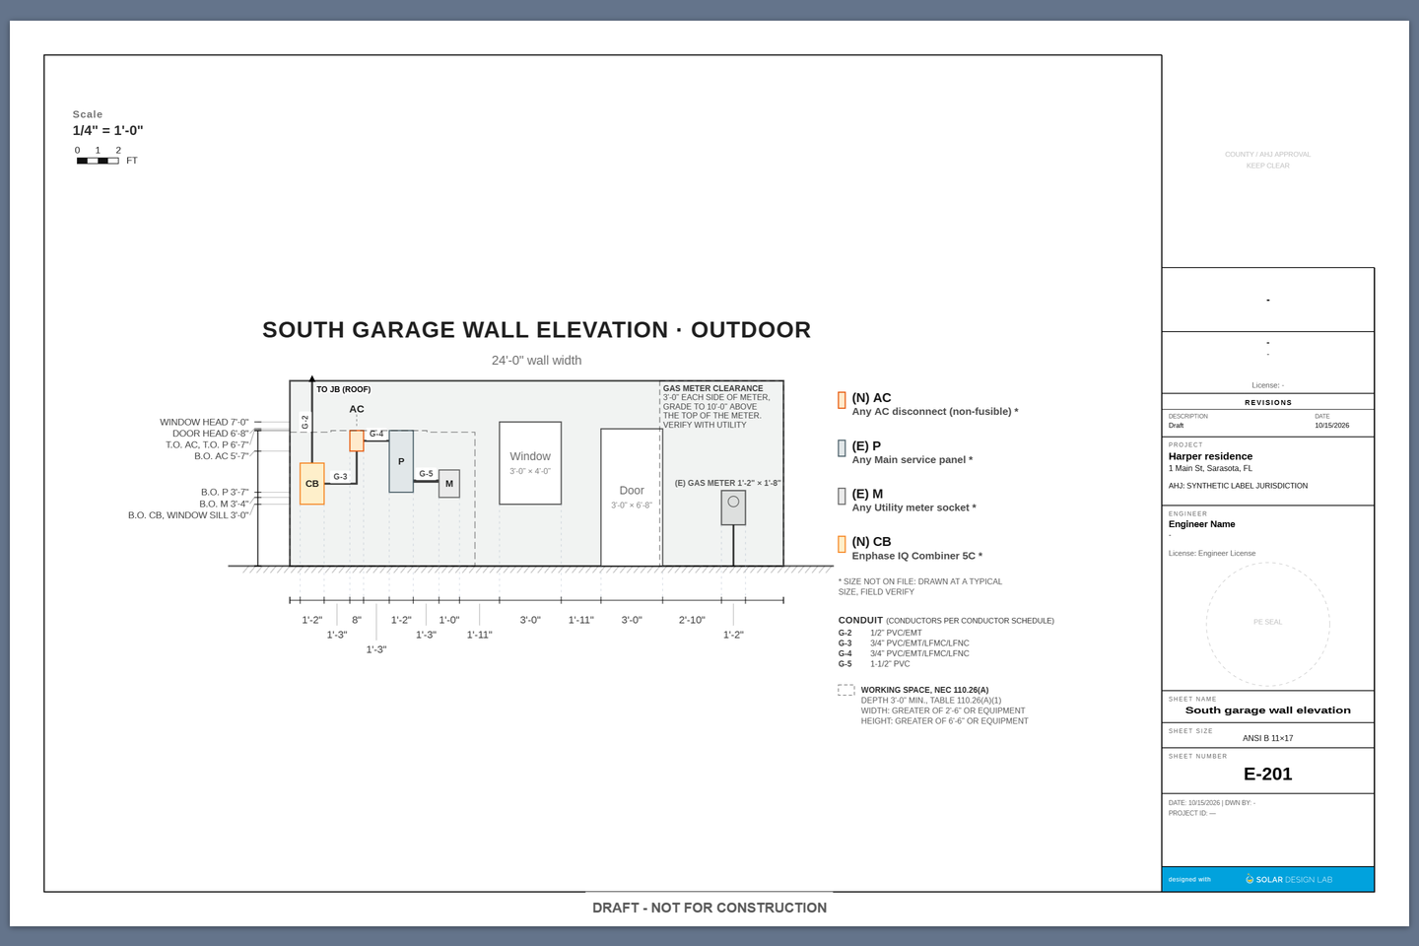1419x946 pixels.
Task: Click the title 'SOUTH GARAGE WALL ELEVATION · OUTDOOR'
Action: pos(537,330)
